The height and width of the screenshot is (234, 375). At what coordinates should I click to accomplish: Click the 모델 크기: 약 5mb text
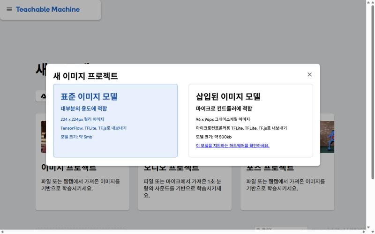pyautogui.click(x=76, y=137)
